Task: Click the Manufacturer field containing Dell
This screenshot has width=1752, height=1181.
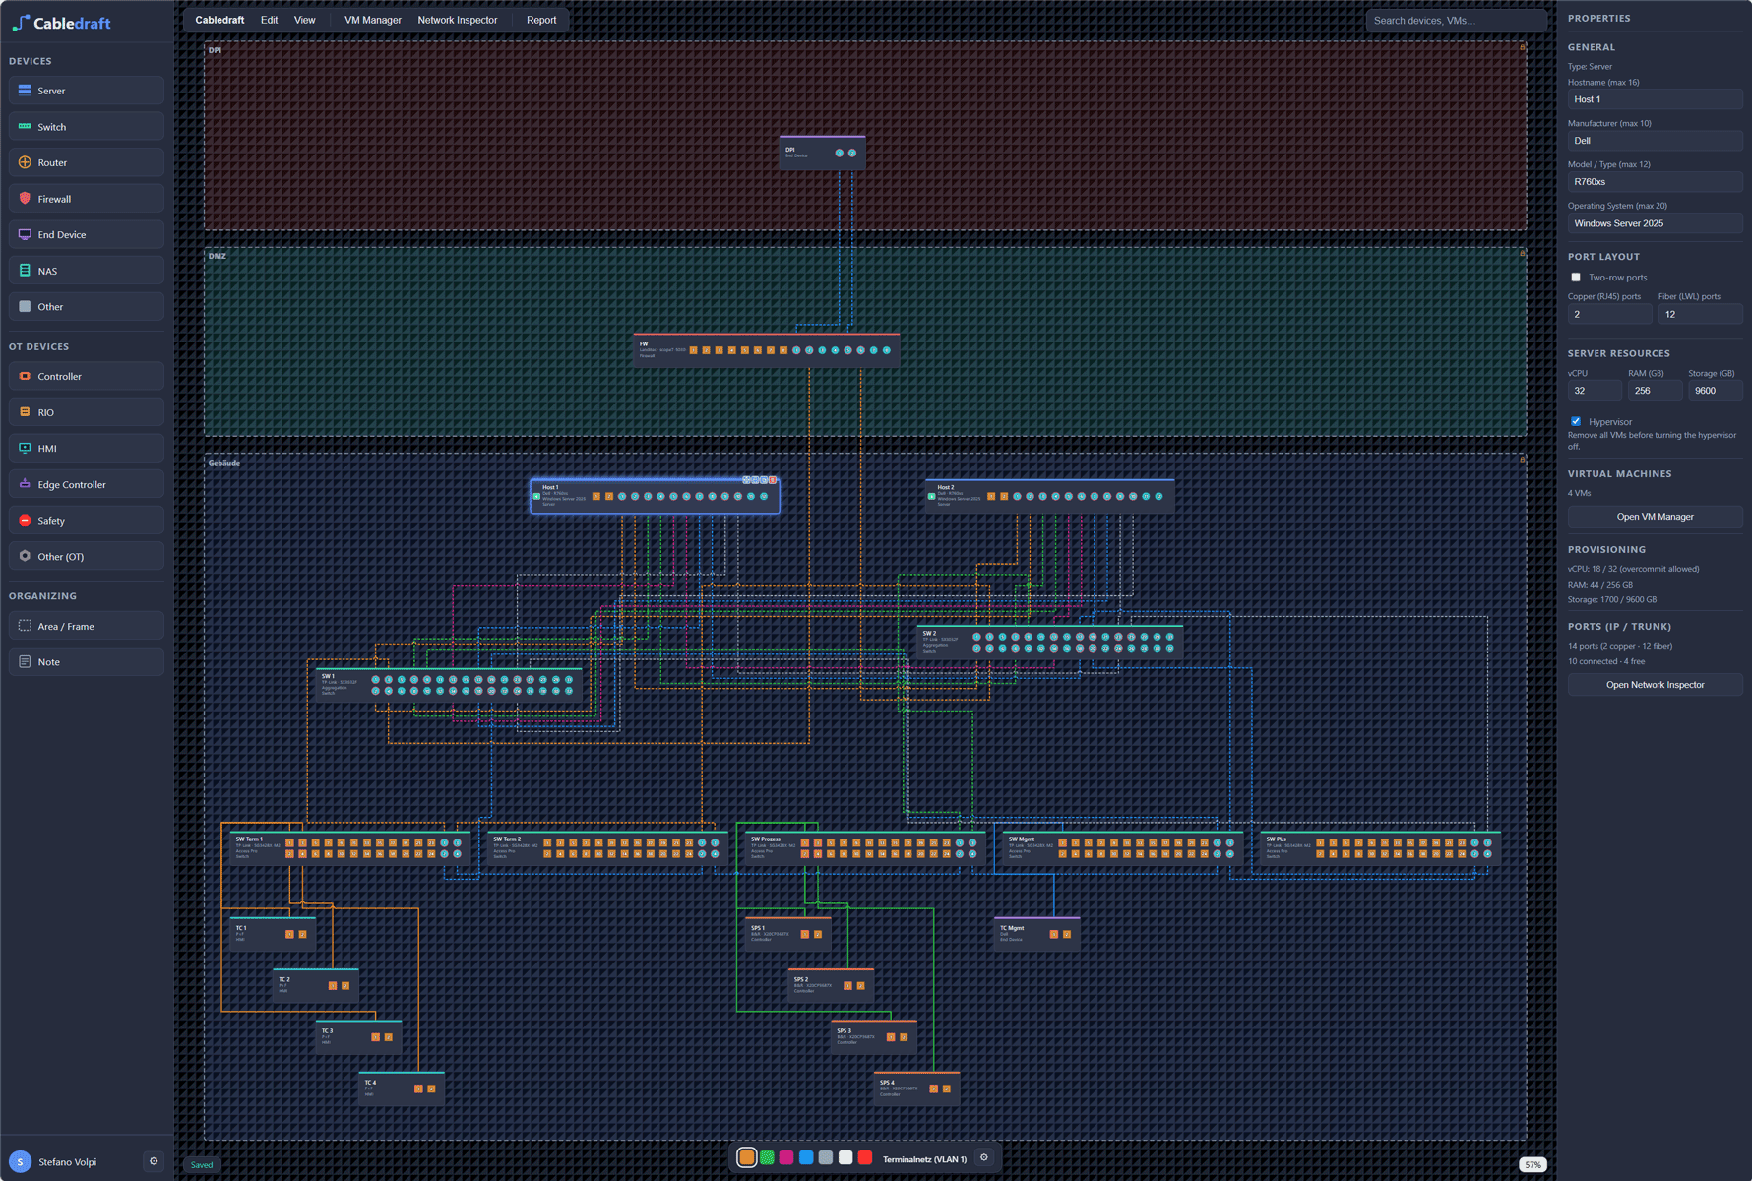Action: [1655, 141]
